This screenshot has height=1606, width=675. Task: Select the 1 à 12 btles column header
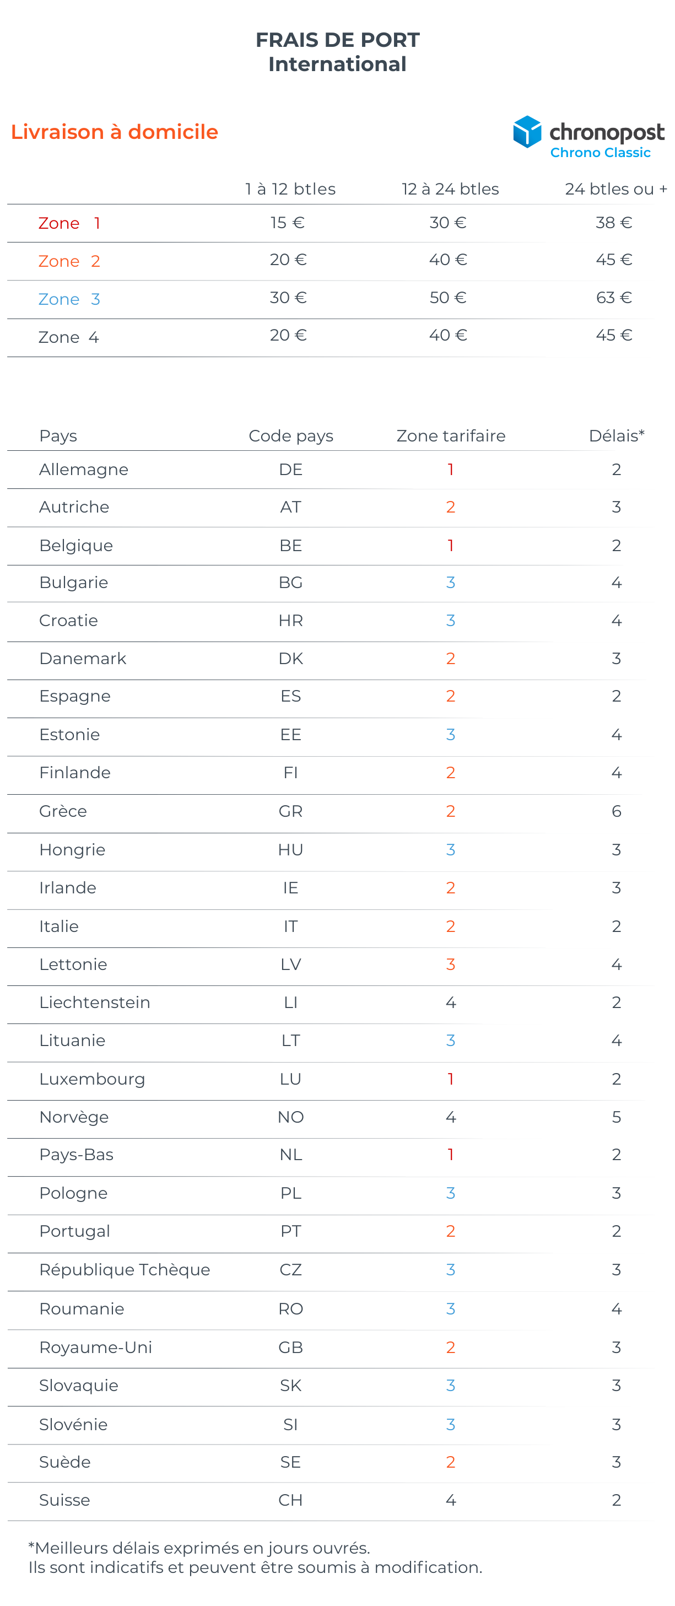click(x=290, y=189)
